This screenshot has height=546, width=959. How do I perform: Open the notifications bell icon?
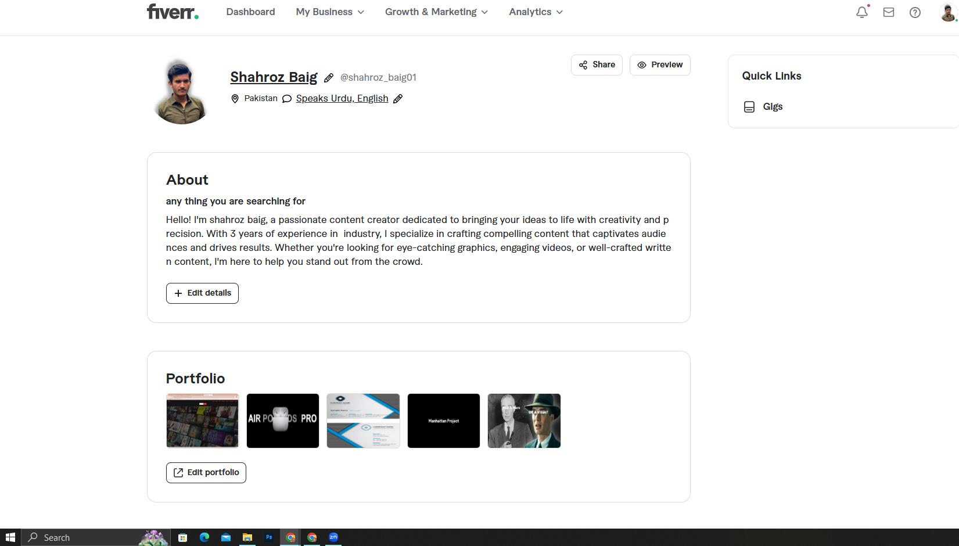tap(861, 12)
